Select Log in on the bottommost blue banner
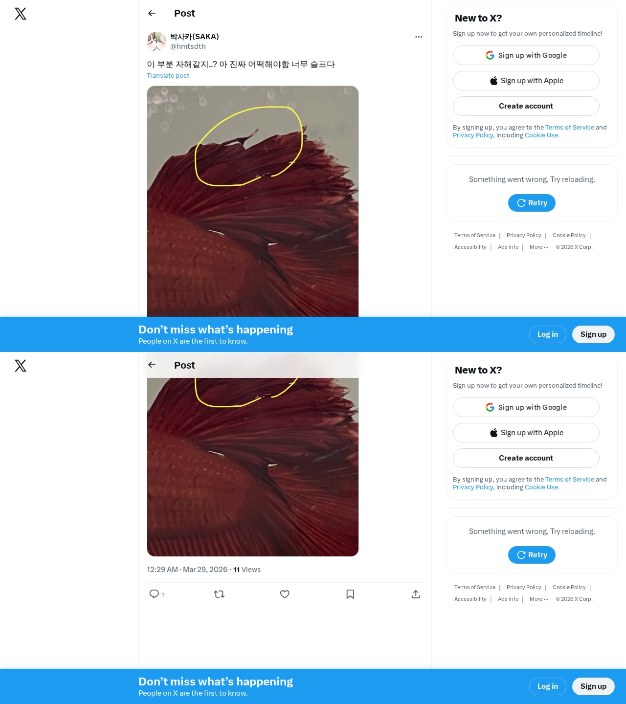Viewport: 626px width, 704px height. [x=547, y=686]
